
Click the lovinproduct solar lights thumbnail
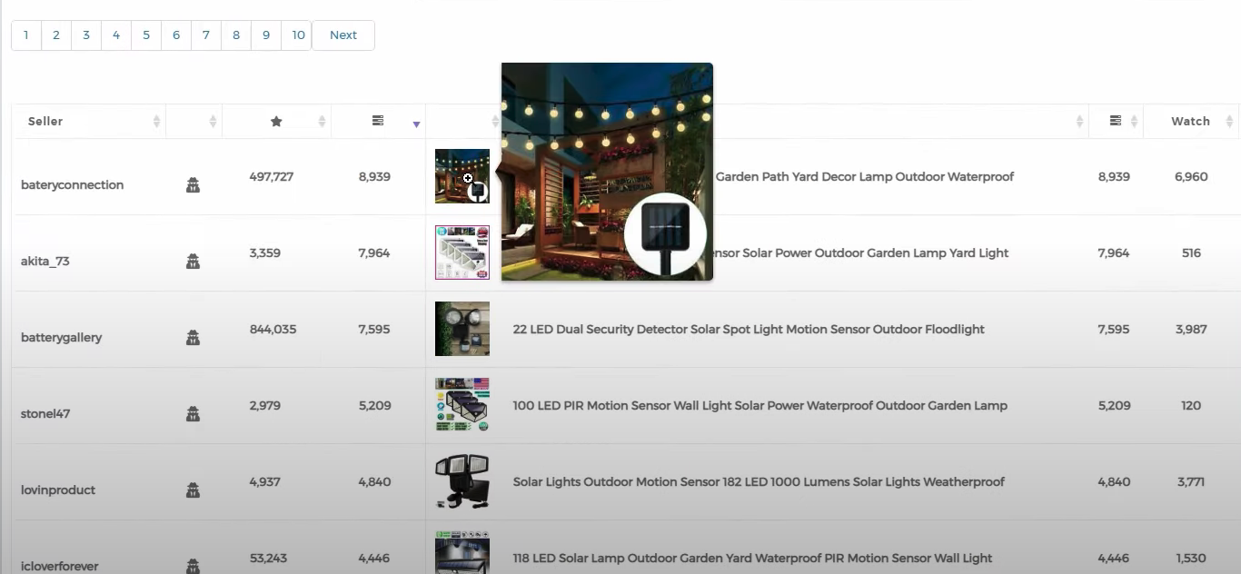coord(462,481)
